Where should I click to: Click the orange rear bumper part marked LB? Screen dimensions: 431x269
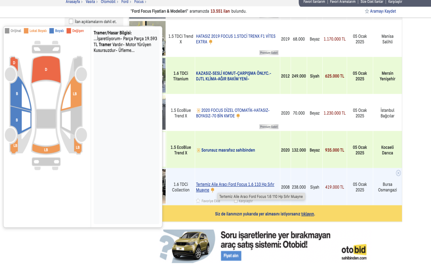[x=46, y=149]
